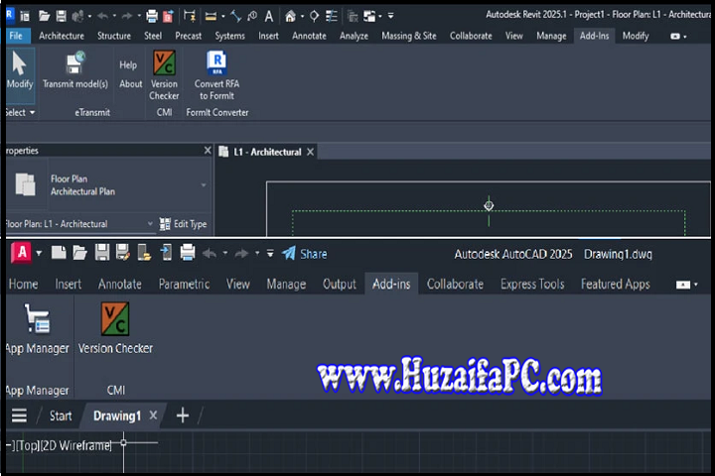Image resolution: width=715 pixels, height=476 pixels.
Task: Click Help in eTransmit panel
Action: (128, 65)
